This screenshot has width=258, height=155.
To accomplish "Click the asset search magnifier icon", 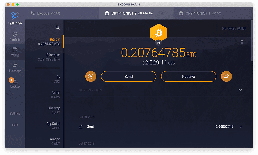I will click(57, 27).
